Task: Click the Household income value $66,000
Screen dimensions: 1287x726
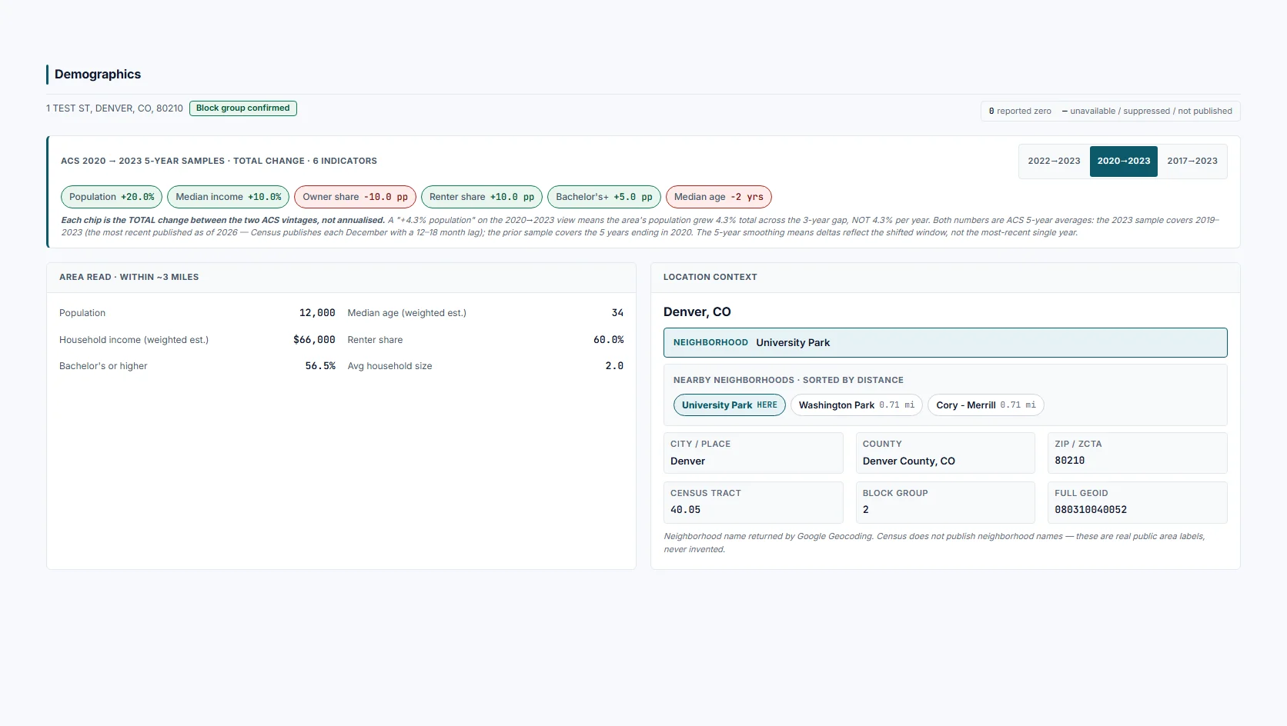Action: click(314, 340)
